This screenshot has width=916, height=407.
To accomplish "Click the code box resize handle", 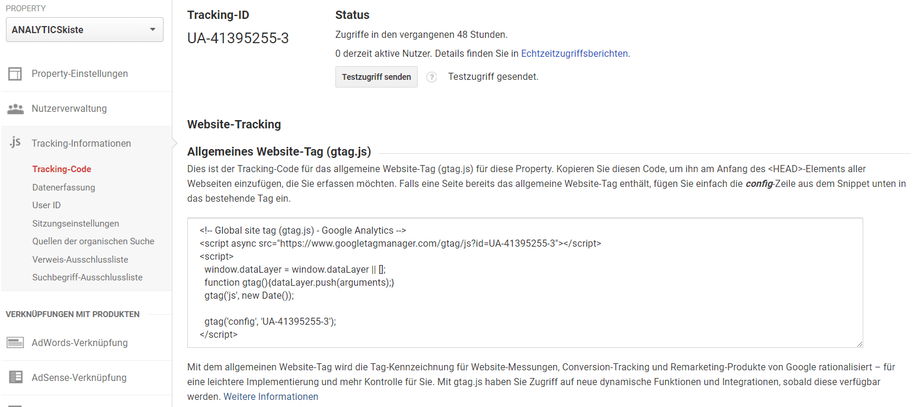I will [x=859, y=344].
